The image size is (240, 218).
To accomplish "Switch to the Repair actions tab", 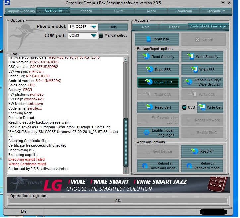I will coord(174,27).
